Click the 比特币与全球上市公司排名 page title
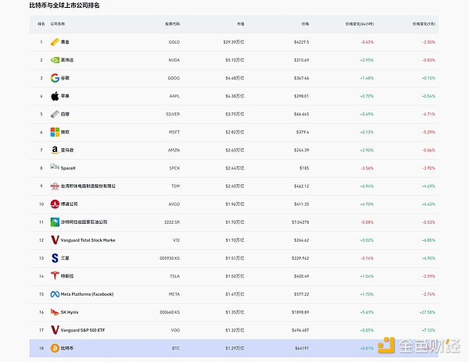 (64, 5)
